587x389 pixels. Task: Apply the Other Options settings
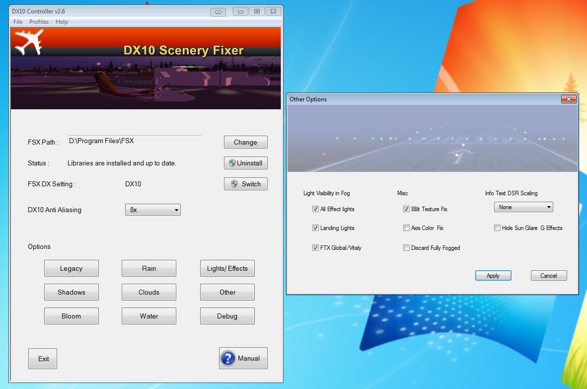[493, 276]
